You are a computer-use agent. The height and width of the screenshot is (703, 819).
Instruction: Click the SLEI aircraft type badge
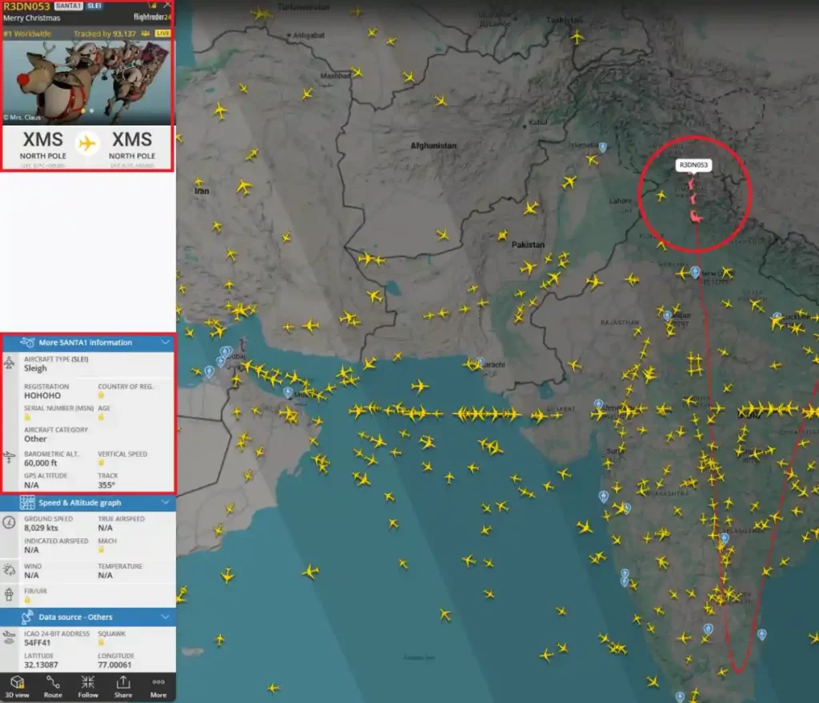94,6
